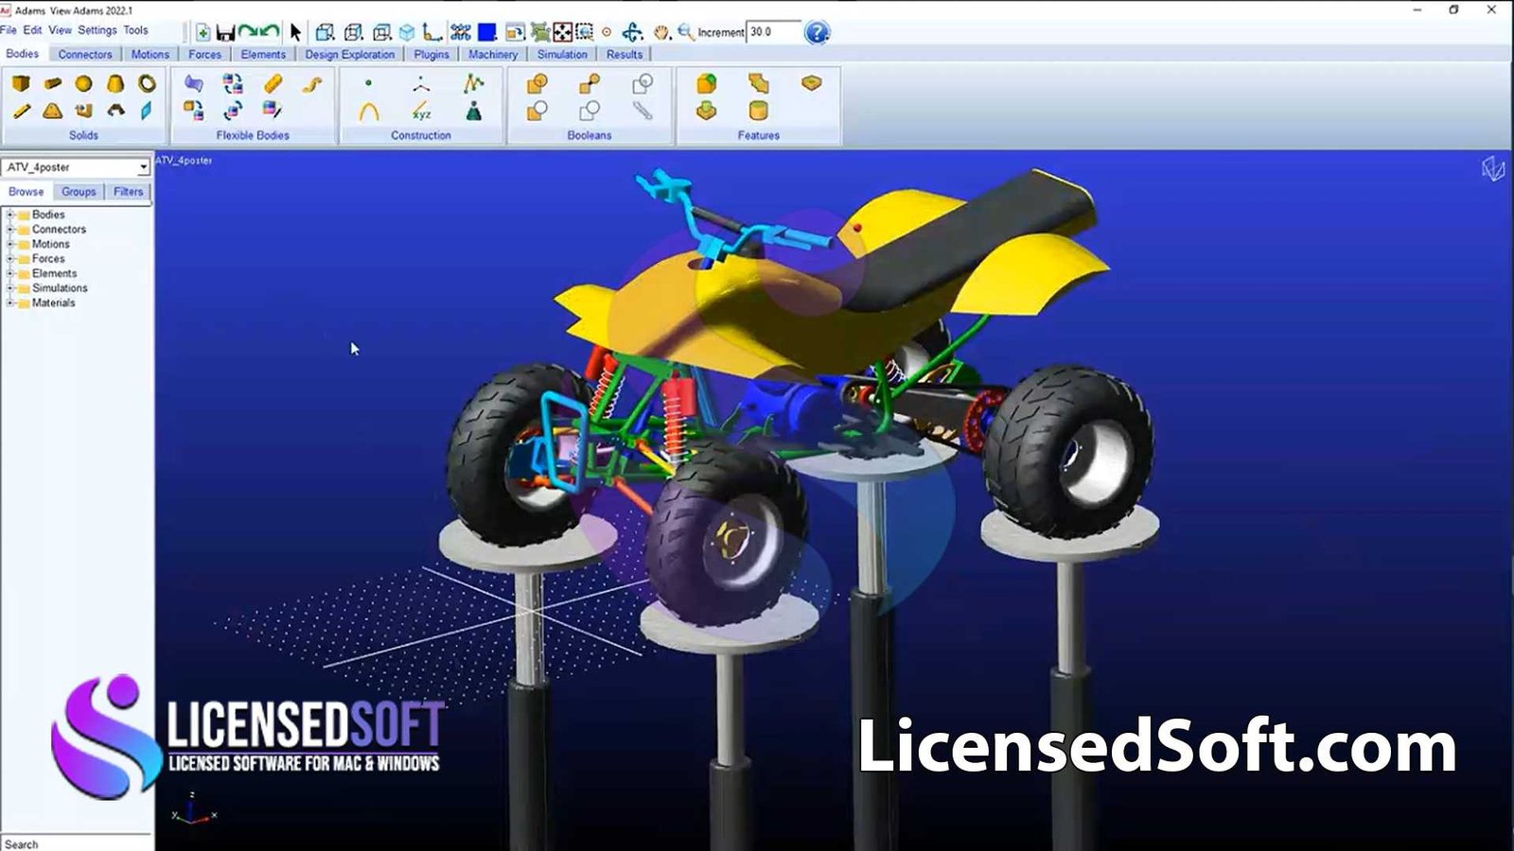
Task: Click the xyz marker construction tool
Action: (421, 112)
